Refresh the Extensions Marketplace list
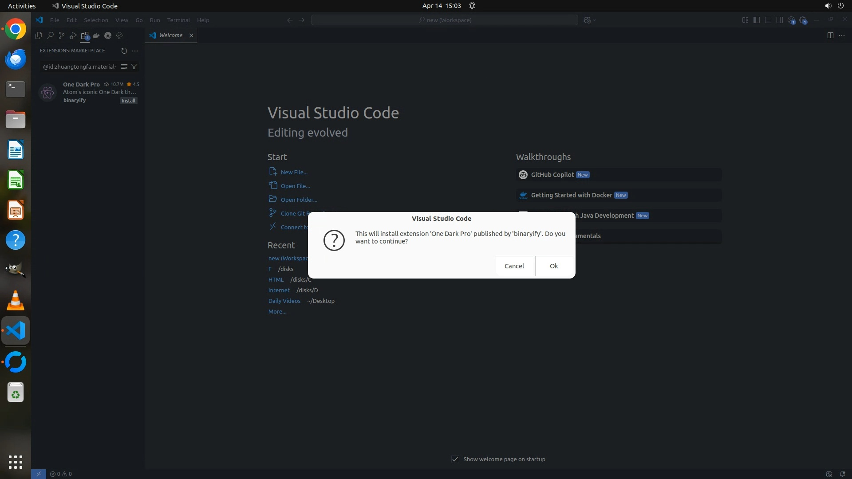The image size is (852, 479). tap(124, 51)
